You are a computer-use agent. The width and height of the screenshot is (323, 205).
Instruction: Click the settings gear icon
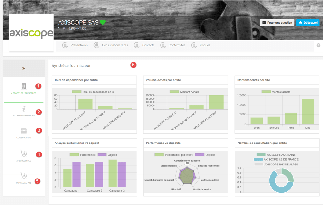point(319,45)
